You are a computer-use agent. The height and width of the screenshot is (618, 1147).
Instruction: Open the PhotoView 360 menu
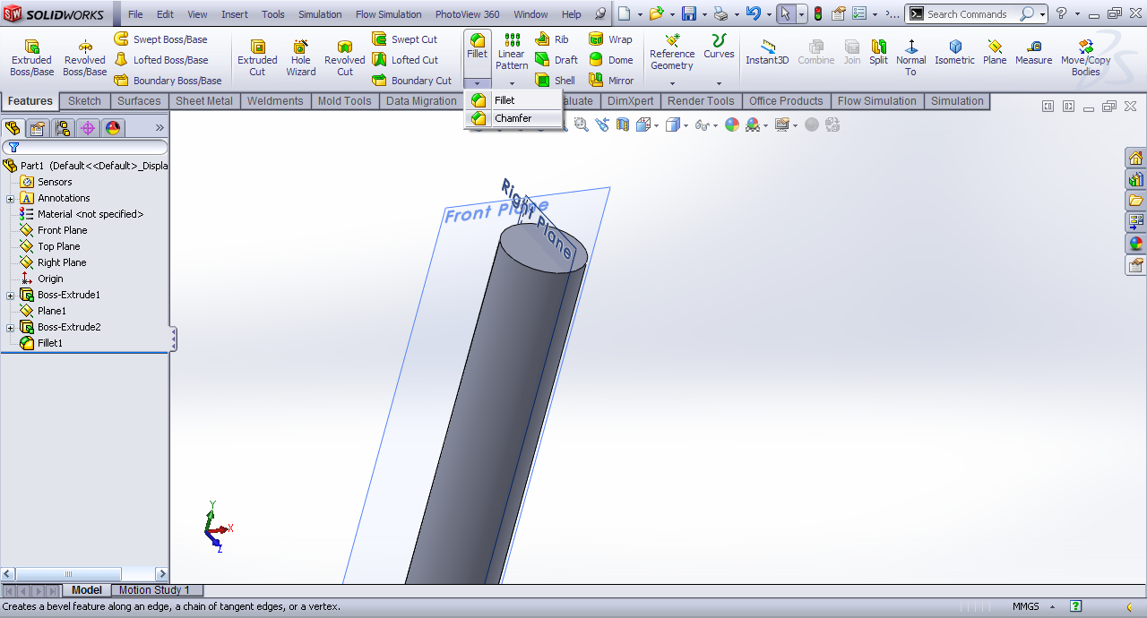(467, 14)
